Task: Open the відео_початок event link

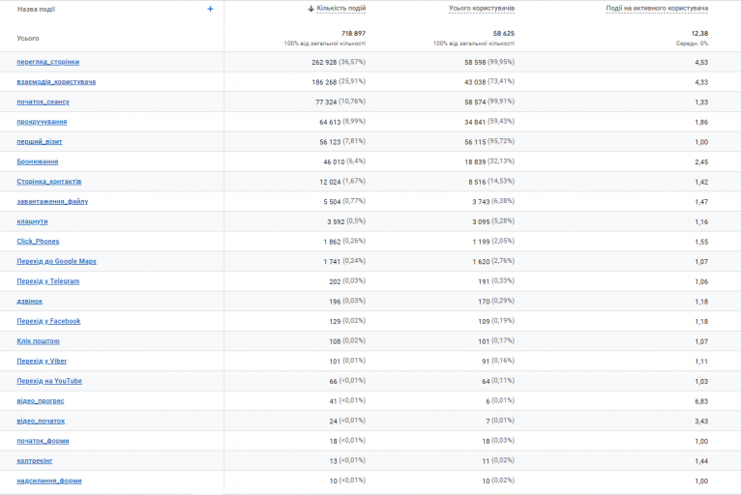Action: 42,421
